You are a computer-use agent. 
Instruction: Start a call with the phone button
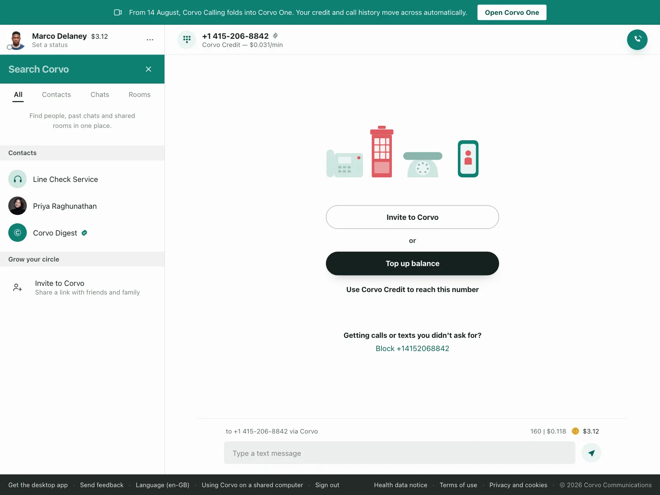coord(637,40)
